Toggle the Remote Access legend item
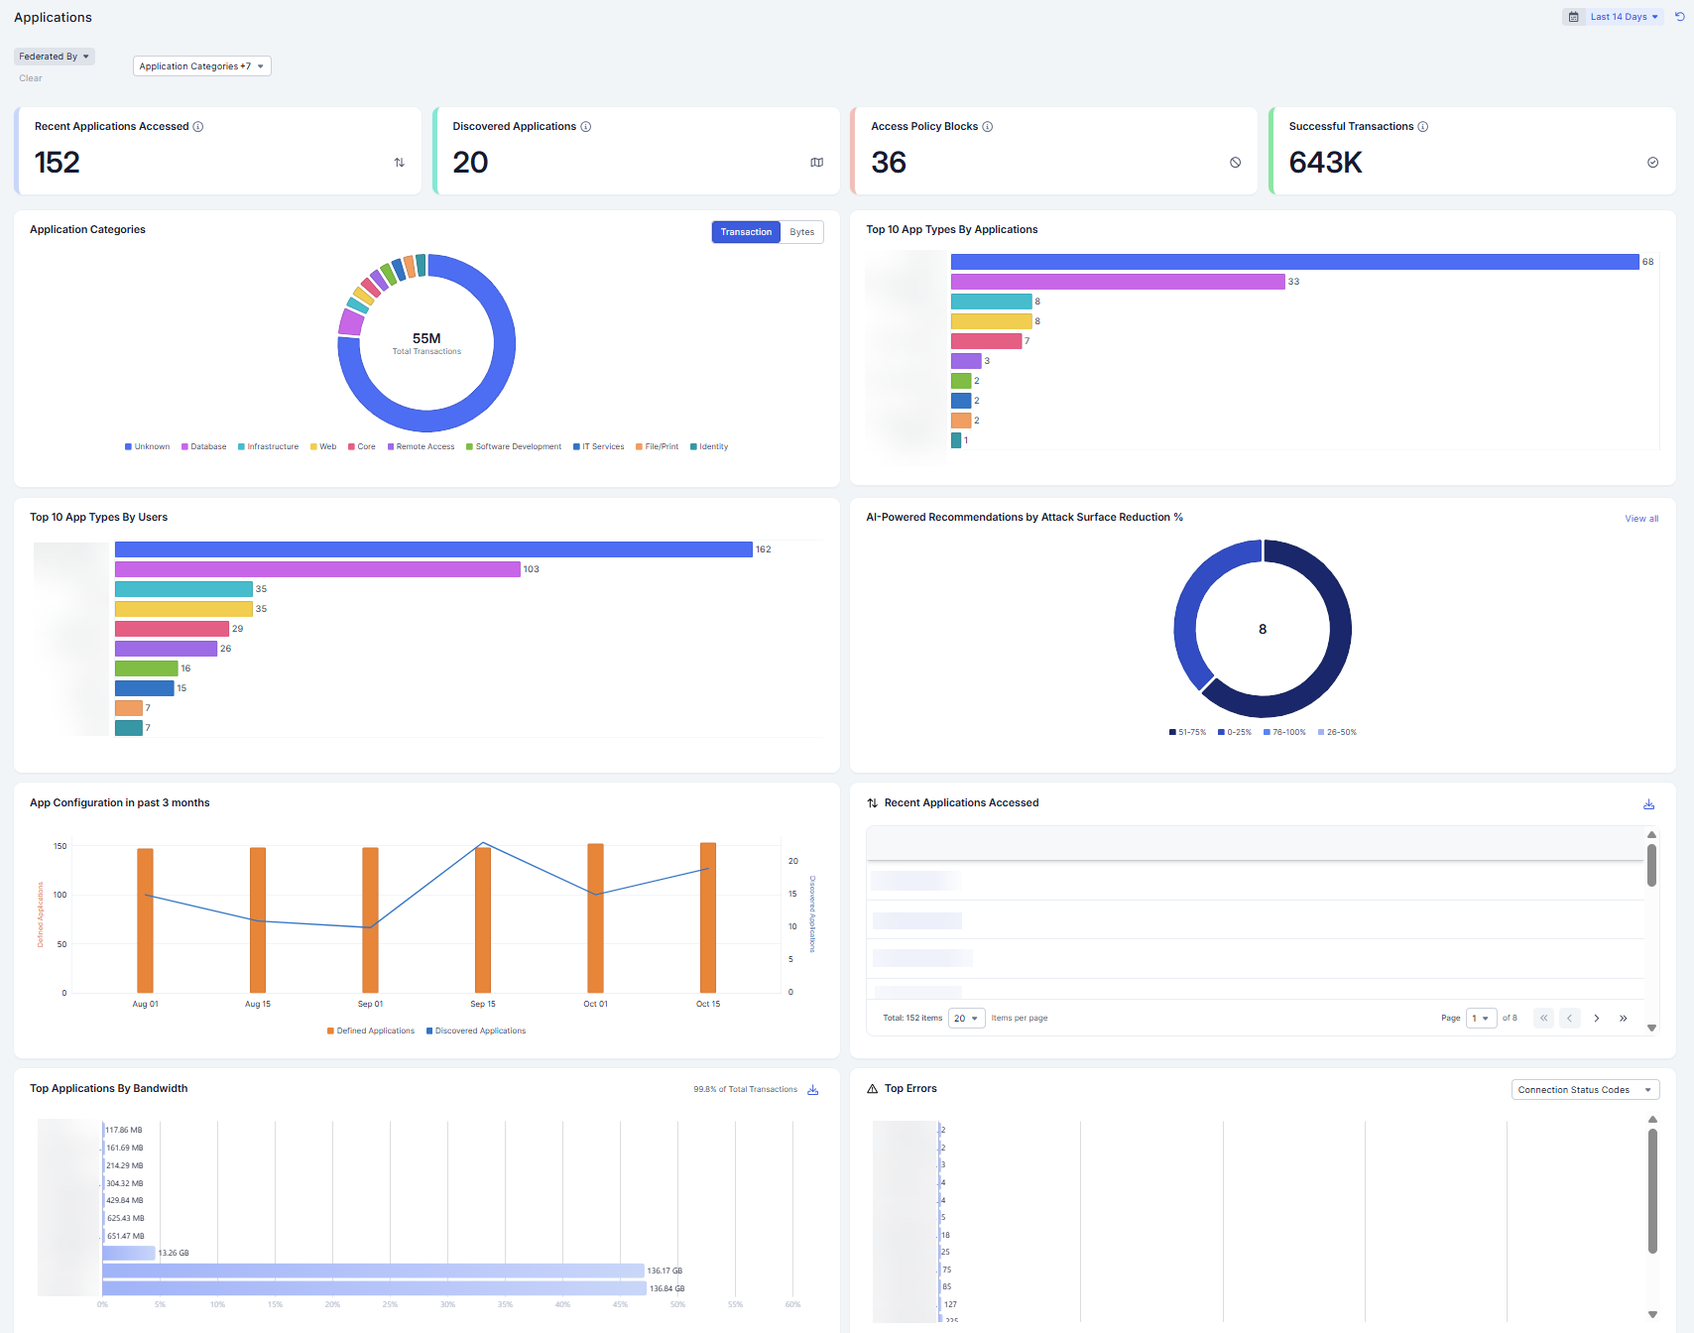The width and height of the screenshot is (1694, 1333). [x=422, y=447]
